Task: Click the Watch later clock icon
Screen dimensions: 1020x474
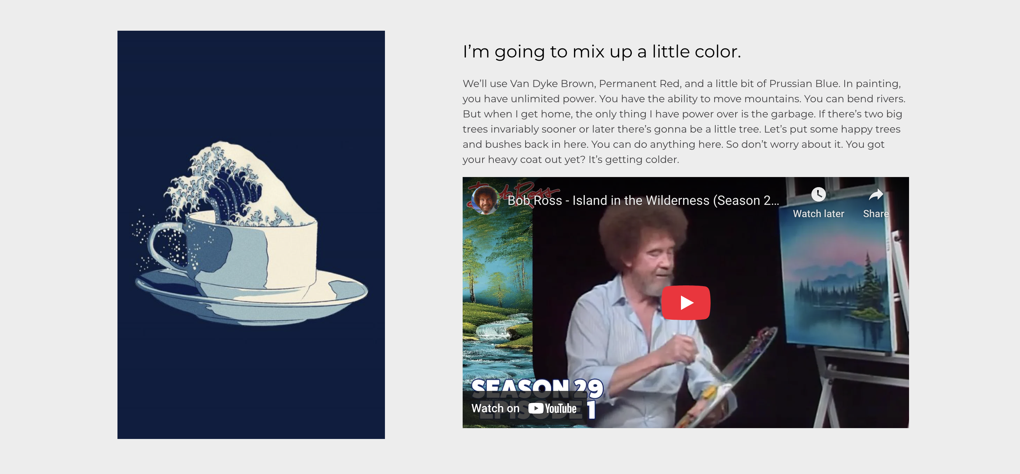Action: tap(818, 194)
